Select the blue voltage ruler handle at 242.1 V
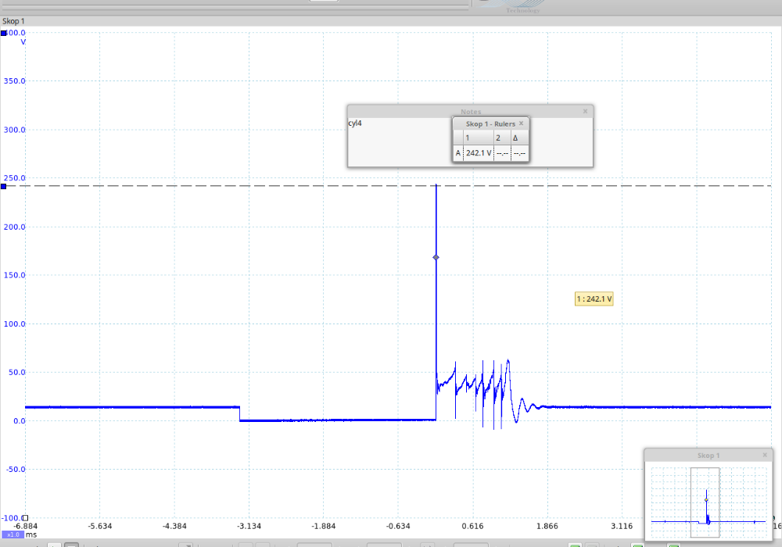The image size is (782, 547). pos(4,186)
